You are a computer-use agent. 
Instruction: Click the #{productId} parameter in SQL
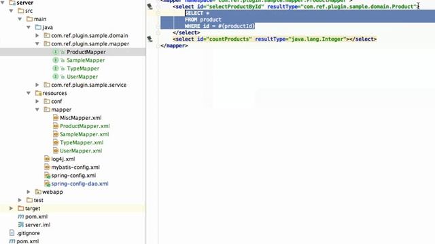[237, 26]
